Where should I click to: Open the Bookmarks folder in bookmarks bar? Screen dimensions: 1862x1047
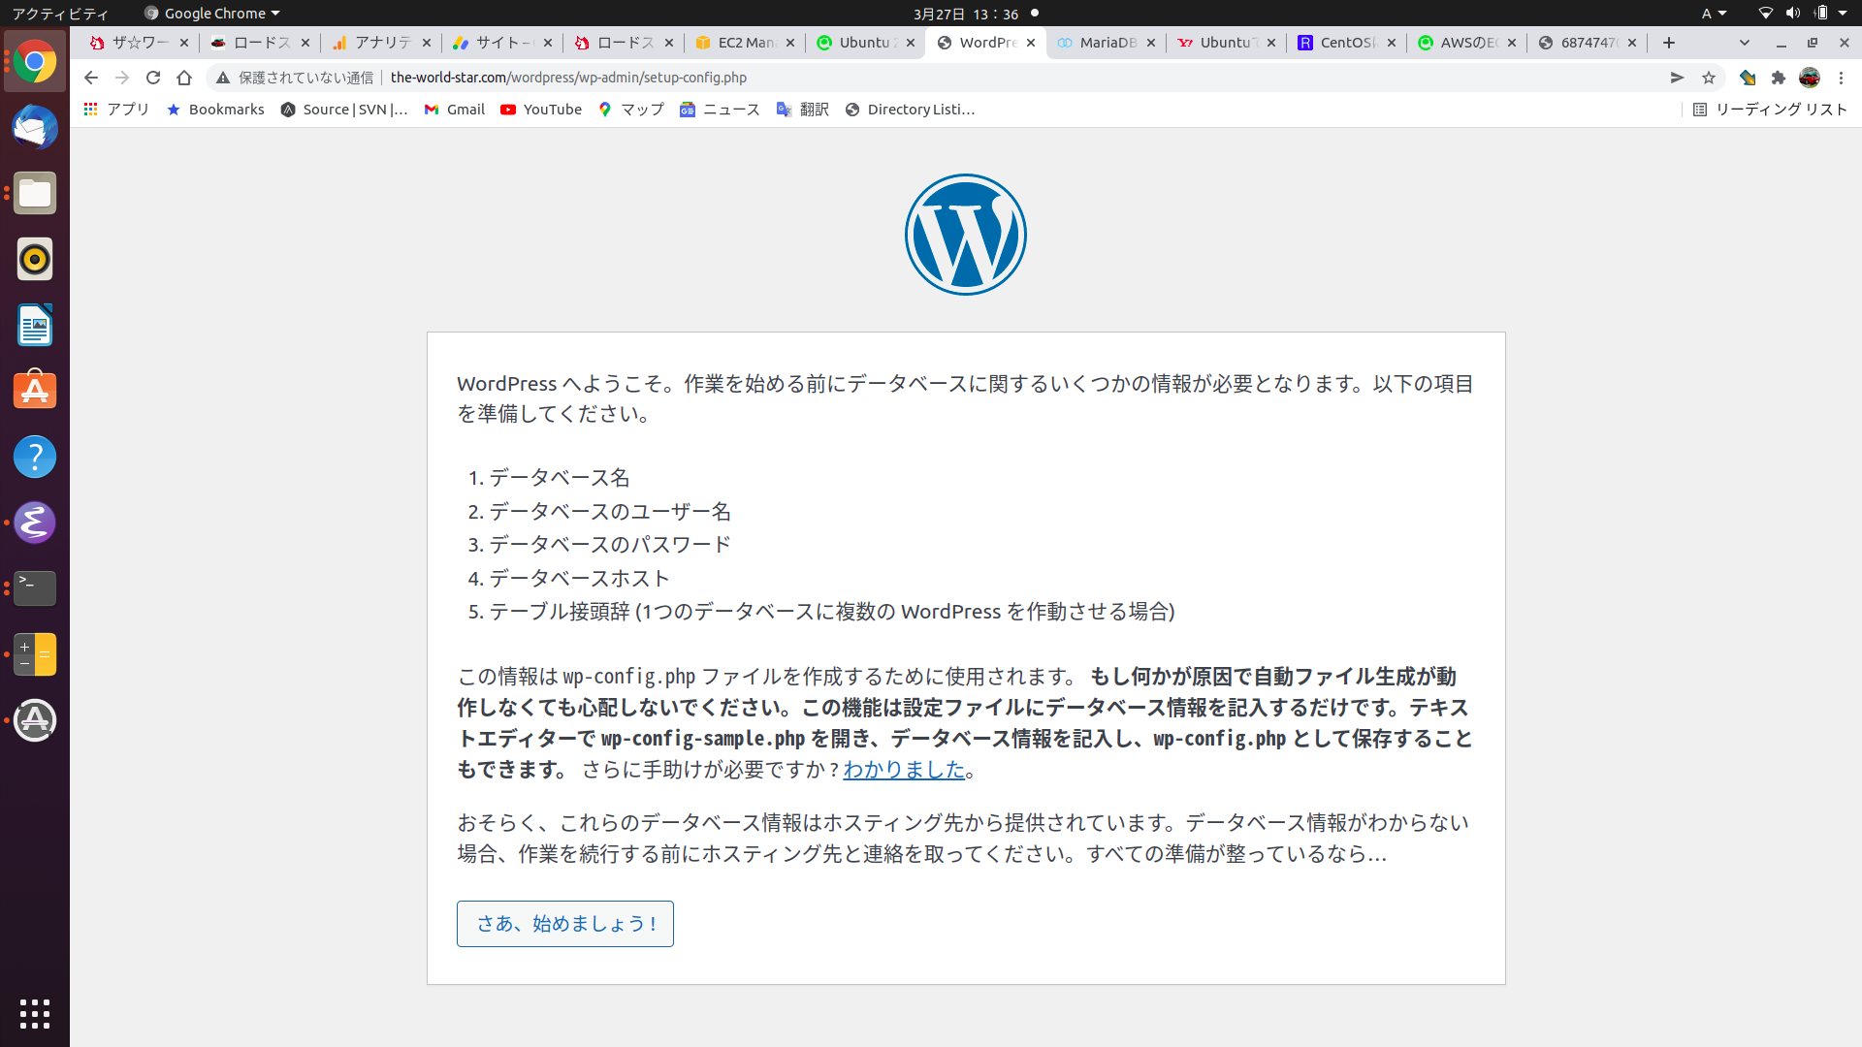tap(215, 110)
